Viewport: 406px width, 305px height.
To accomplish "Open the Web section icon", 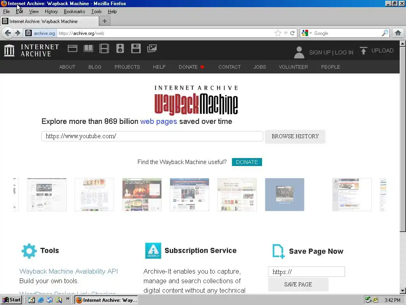I will [x=73, y=48].
